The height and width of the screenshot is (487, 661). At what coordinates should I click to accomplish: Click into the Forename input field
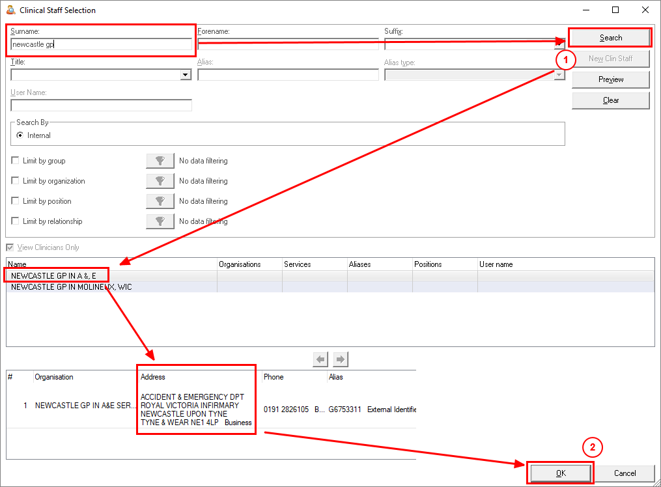[x=288, y=45]
